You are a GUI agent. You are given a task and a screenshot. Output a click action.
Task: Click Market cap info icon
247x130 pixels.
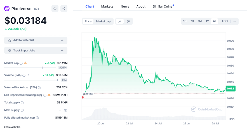click(21, 63)
